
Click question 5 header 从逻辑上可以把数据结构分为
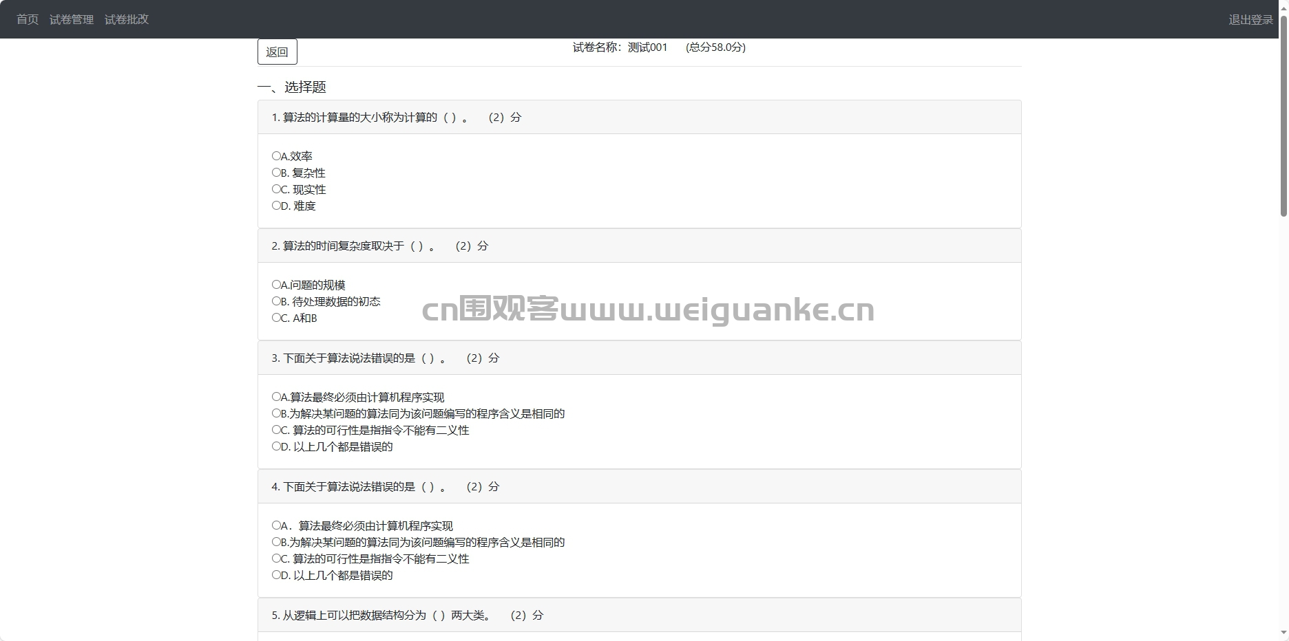(639, 616)
